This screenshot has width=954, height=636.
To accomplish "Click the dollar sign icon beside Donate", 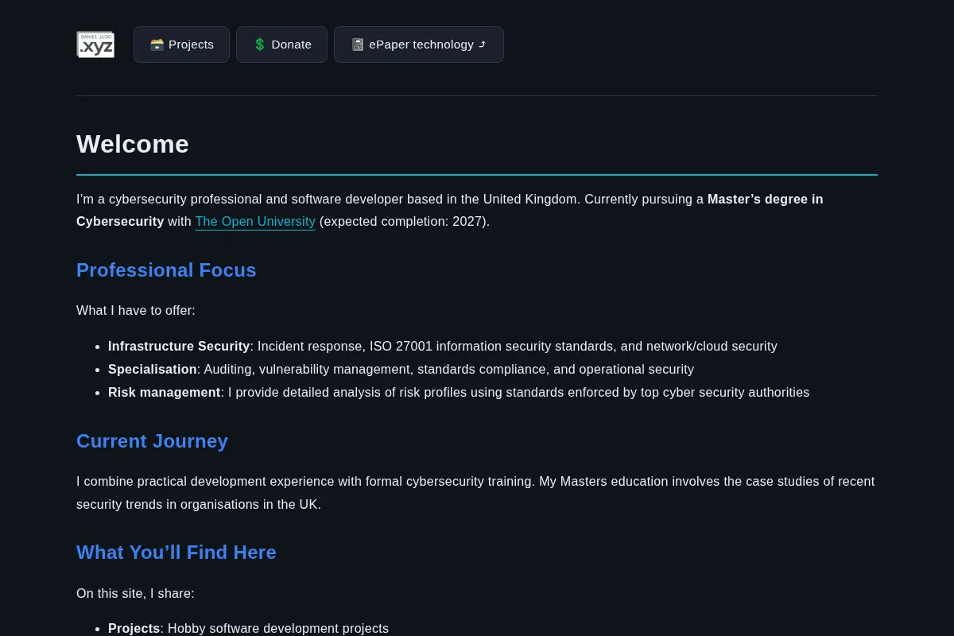I will point(260,45).
